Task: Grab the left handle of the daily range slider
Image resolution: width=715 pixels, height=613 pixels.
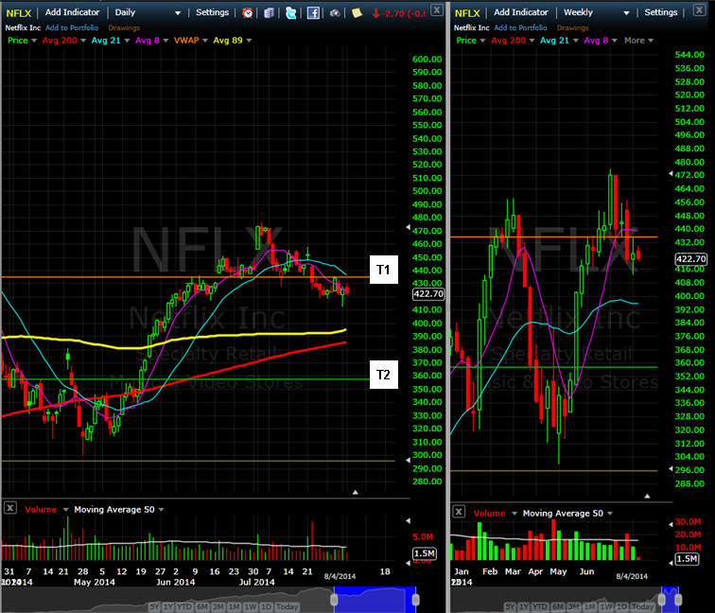Action: click(334, 600)
